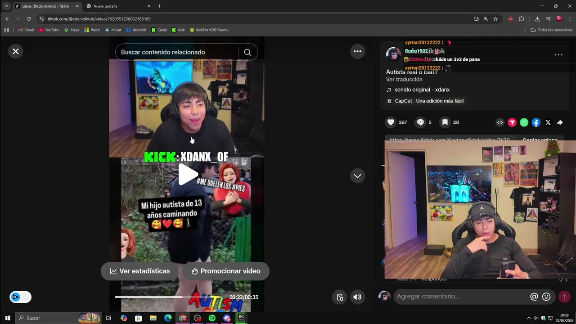
Task: Open Spotify from the taskbar
Action: tap(212, 318)
